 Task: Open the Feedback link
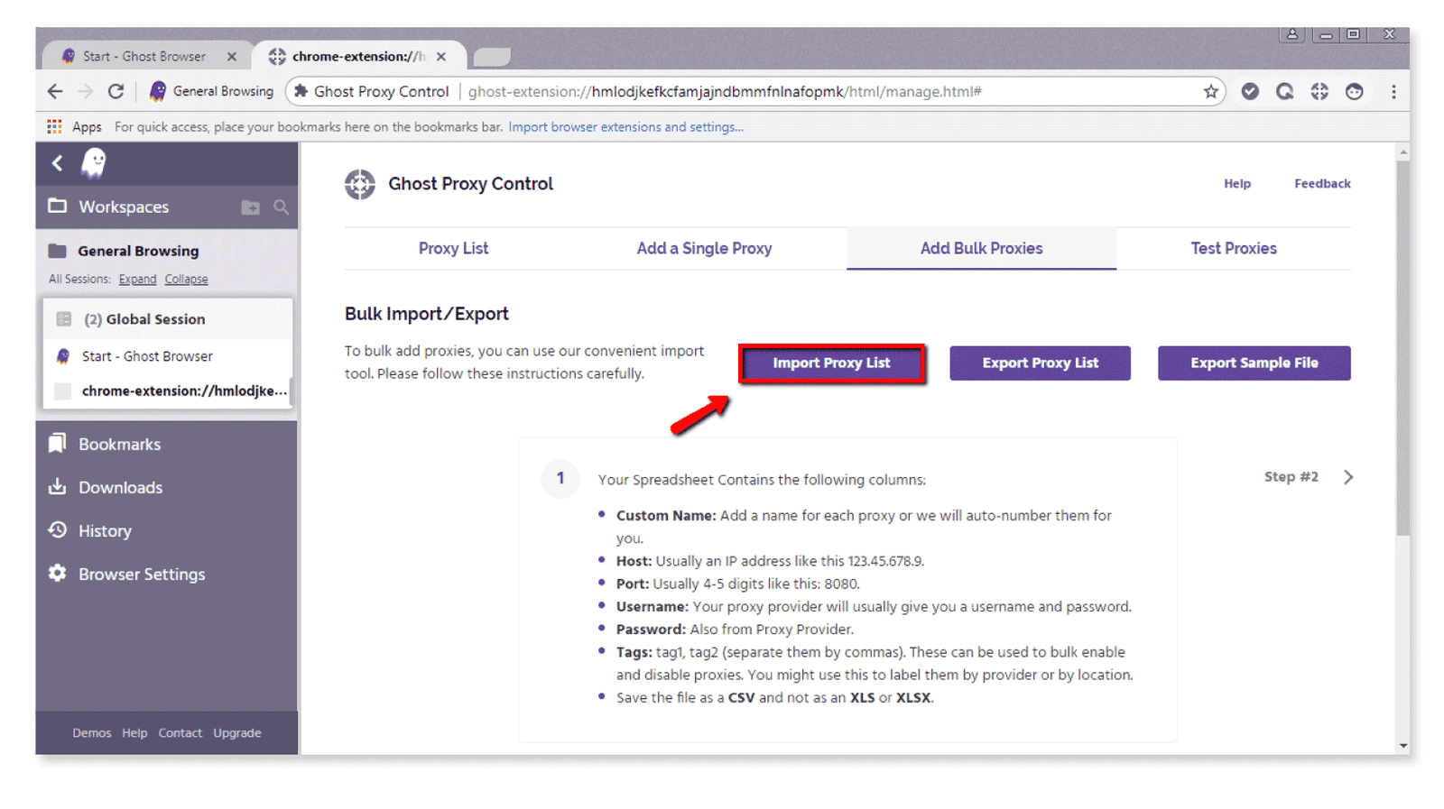(1322, 183)
